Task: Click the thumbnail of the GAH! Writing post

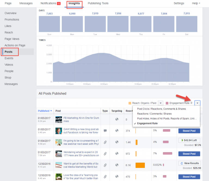Action: tap(59, 131)
